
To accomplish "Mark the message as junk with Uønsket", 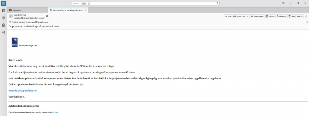I will (281, 17).
